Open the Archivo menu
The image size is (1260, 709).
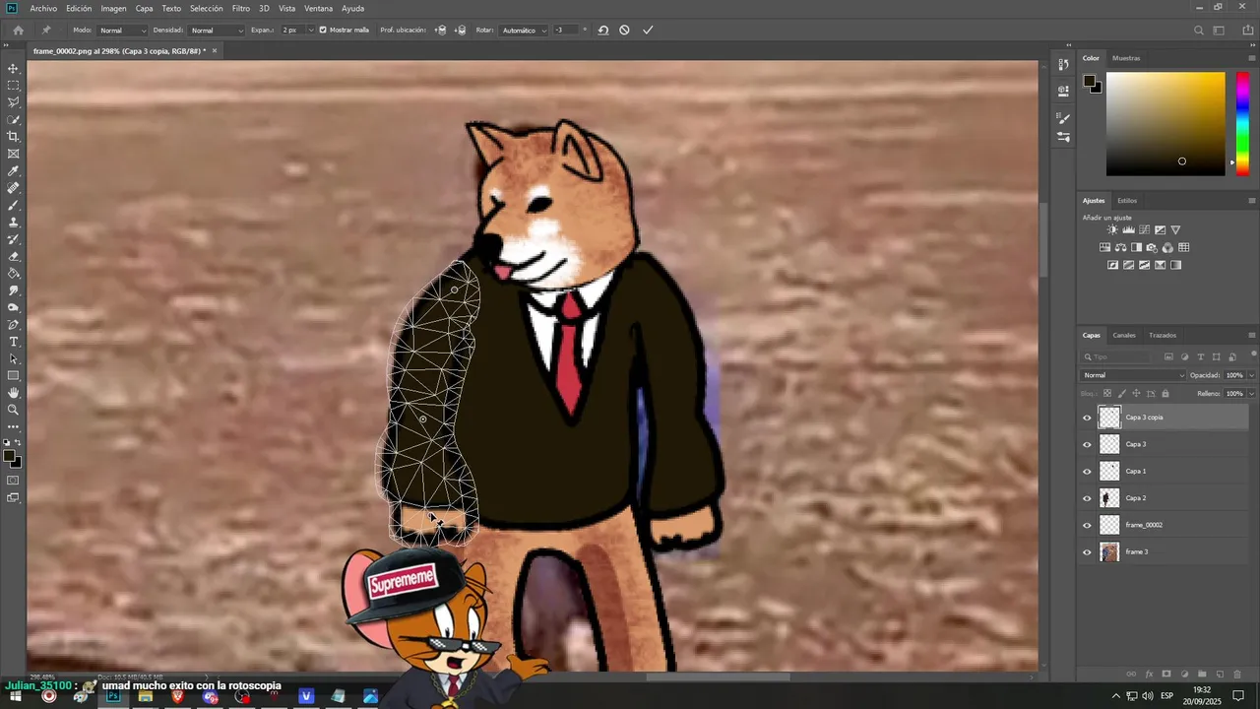[x=43, y=8]
